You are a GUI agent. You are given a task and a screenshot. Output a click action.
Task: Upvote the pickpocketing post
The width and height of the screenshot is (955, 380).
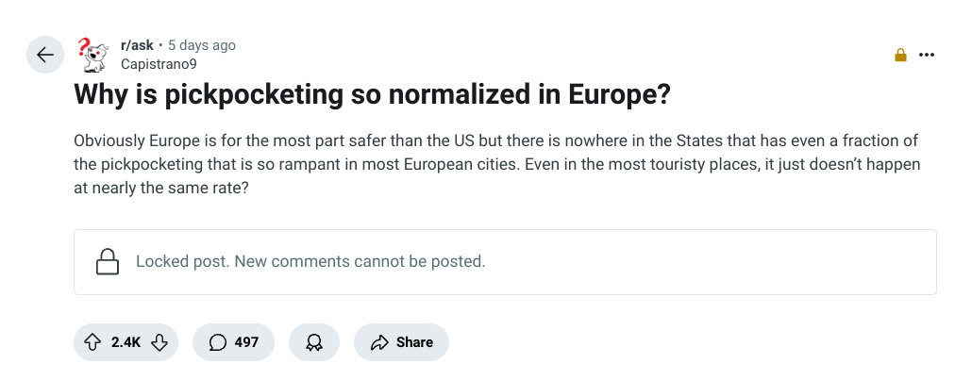[x=92, y=342]
